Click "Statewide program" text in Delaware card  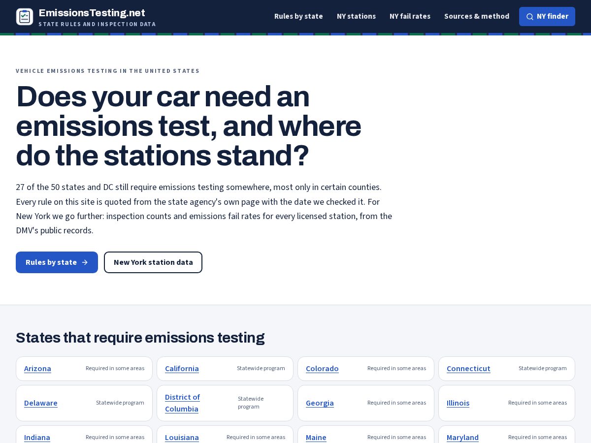120,403
